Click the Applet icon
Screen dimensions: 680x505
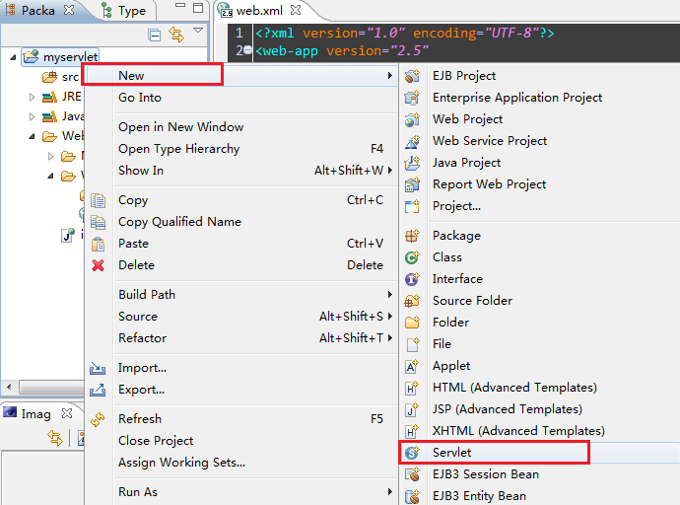tap(412, 366)
